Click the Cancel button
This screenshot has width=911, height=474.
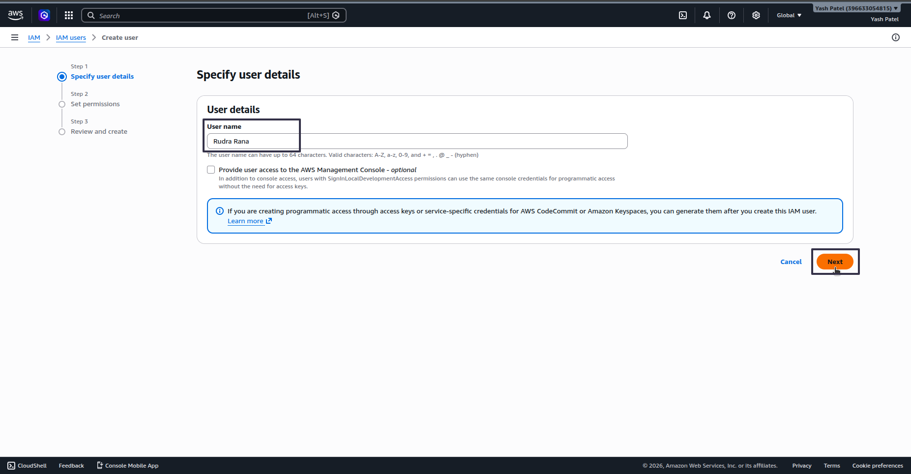[x=791, y=262]
